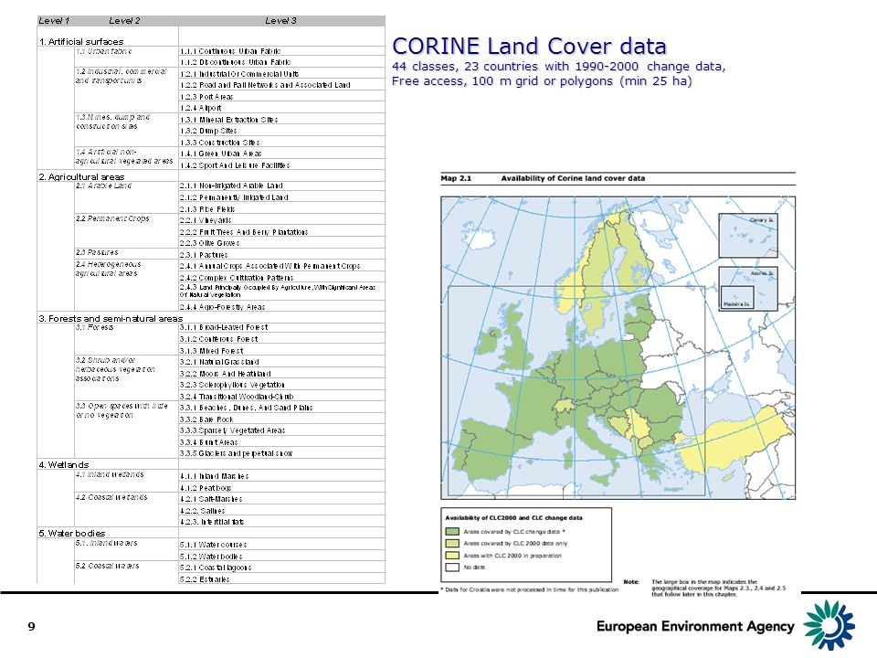Click the '4. Wetlands' row
The height and width of the screenshot is (658, 877).
coord(64,464)
